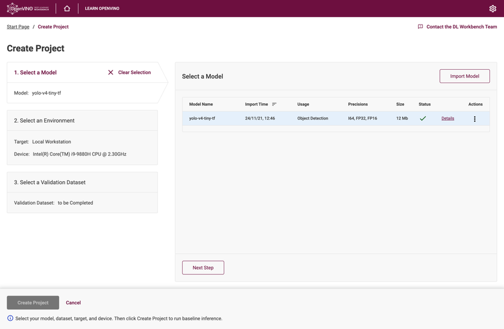Select step 2. Select an Environment

[x=44, y=121]
